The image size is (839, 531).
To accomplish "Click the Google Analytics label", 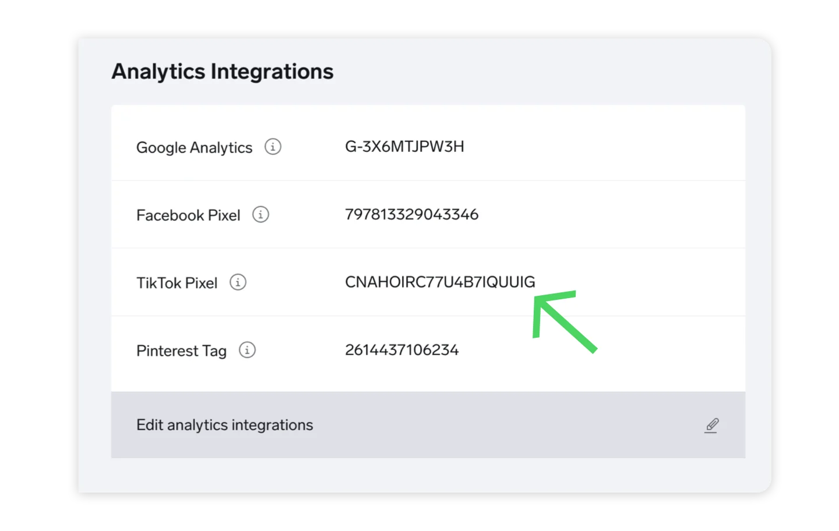I will click(x=194, y=148).
